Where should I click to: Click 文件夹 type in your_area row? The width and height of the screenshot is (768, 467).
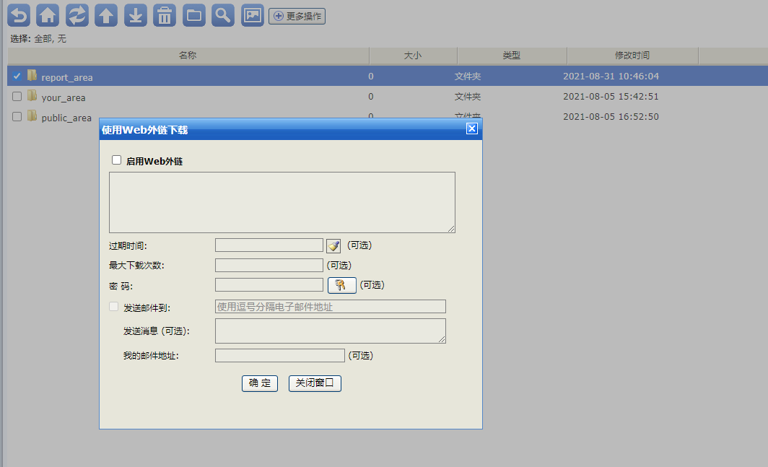[468, 97]
